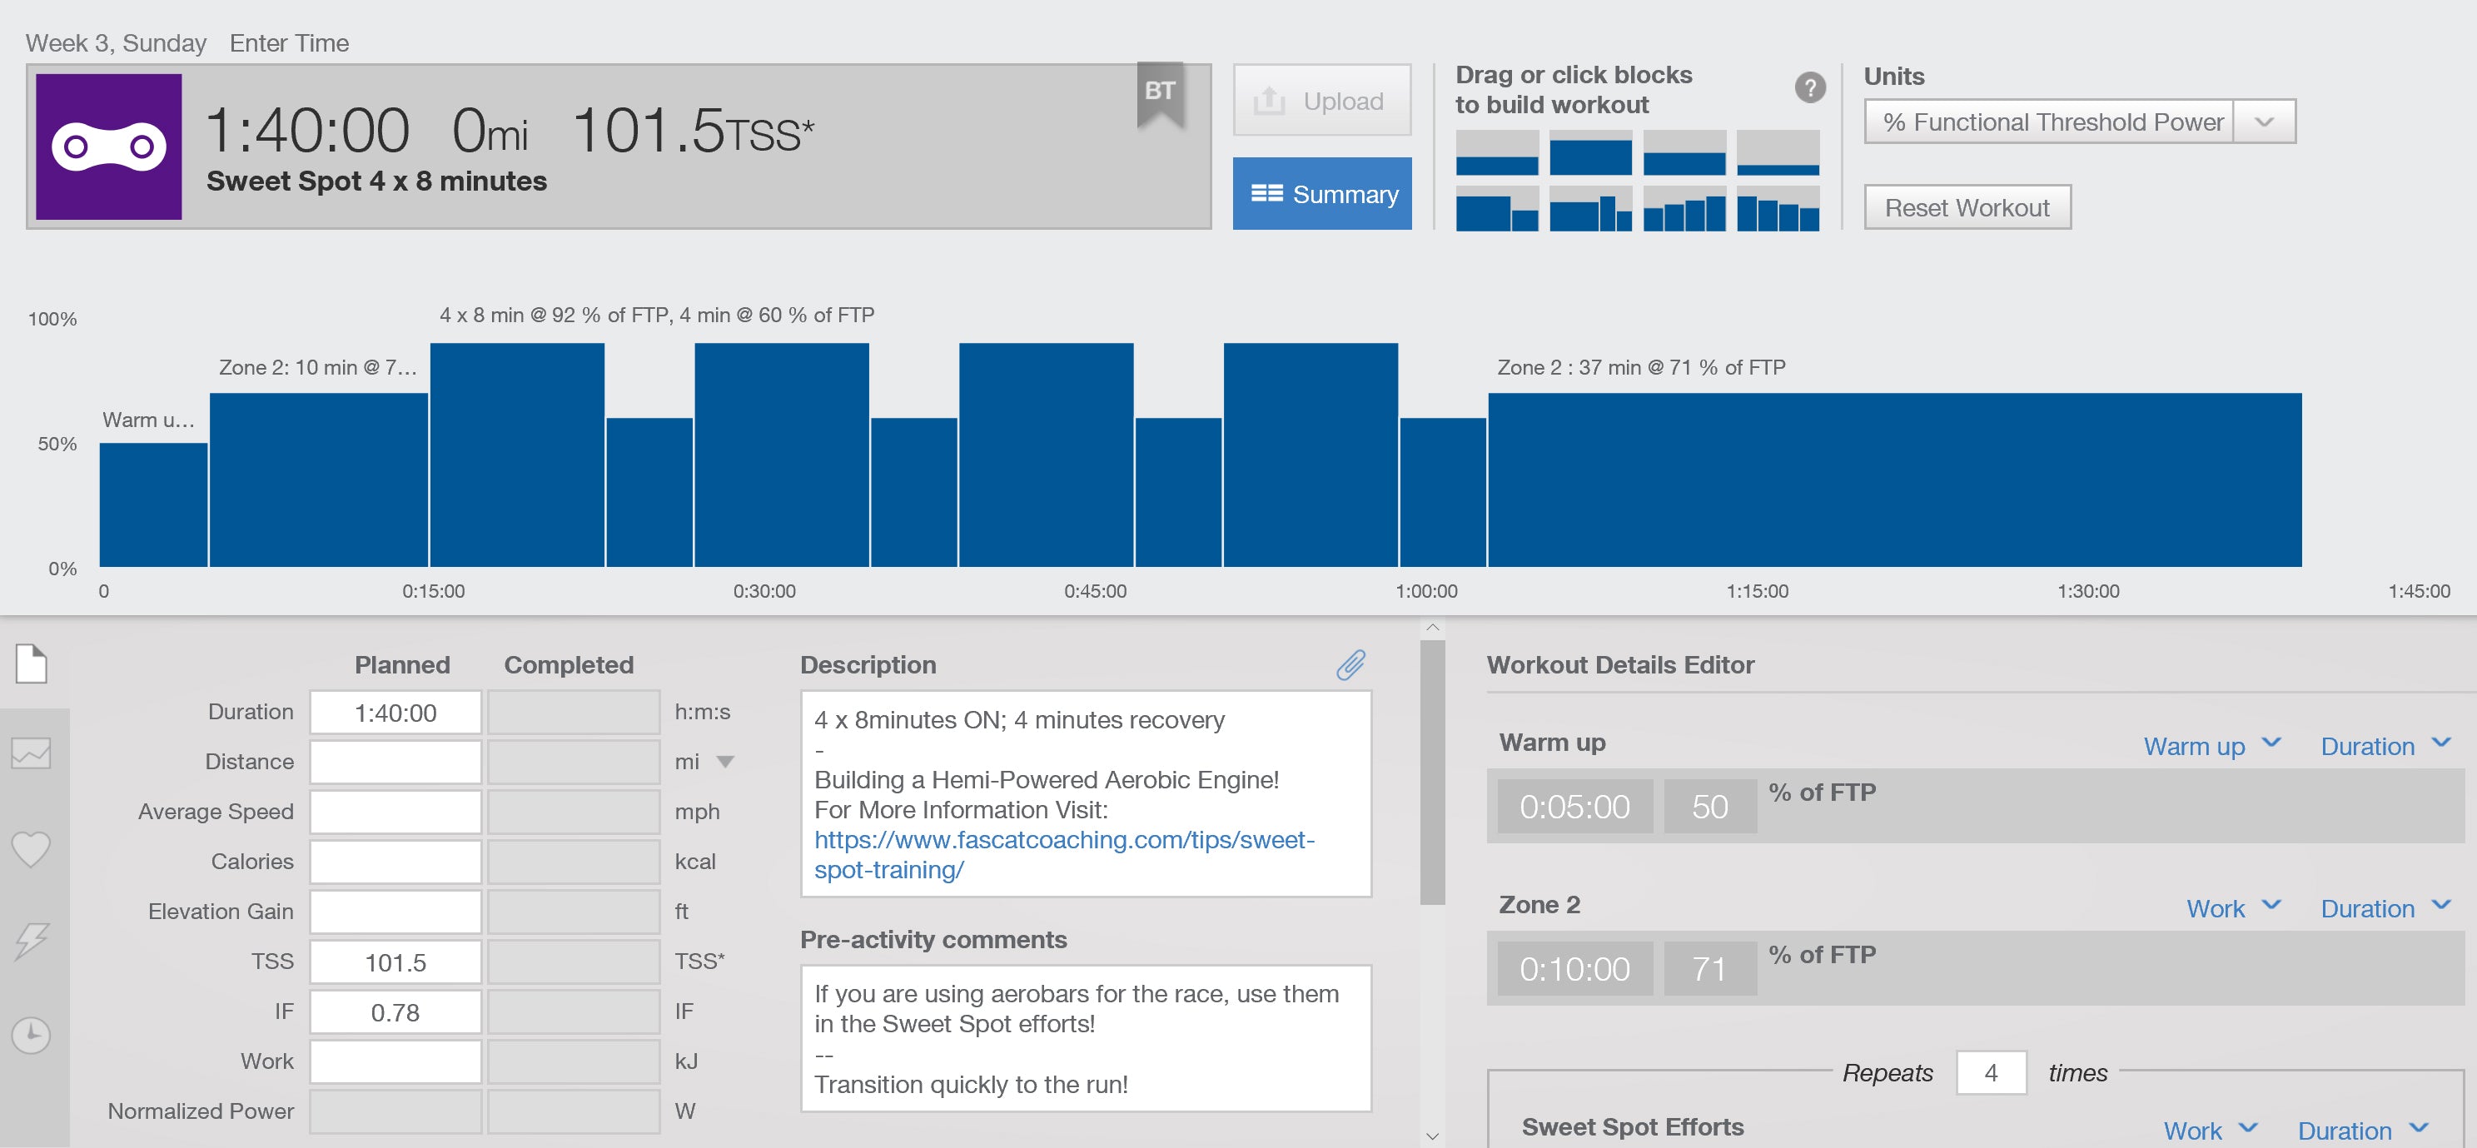Change the distance unit mi dropdown arrow
The width and height of the screenshot is (2477, 1148).
[x=726, y=762]
